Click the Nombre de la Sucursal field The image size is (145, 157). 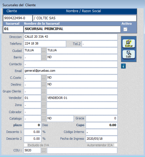[x=72, y=29]
